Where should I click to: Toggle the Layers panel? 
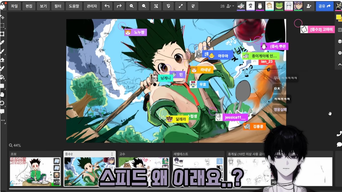[x=339, y=41]
